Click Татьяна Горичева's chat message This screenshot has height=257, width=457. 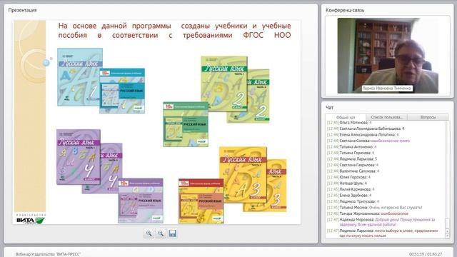coord(351,153)
